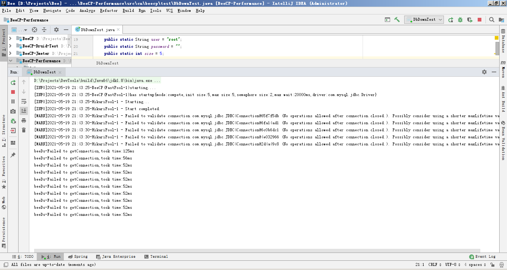Viewport: 507px width, 270px height.
Task: Open the Bean Validation side panel
Action: (x=503, y=140)
